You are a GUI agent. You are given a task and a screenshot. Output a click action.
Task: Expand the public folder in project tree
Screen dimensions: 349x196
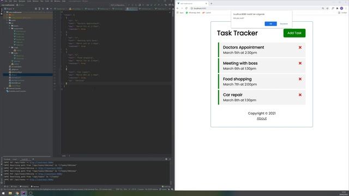tap(7, 20)
